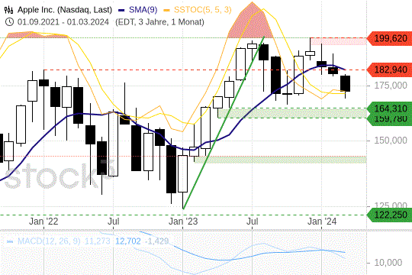
Task: Select the SMA(9) indicator label
Action: 143,10
